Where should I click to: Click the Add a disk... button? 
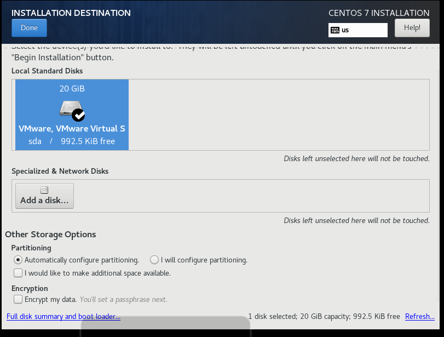44,196
